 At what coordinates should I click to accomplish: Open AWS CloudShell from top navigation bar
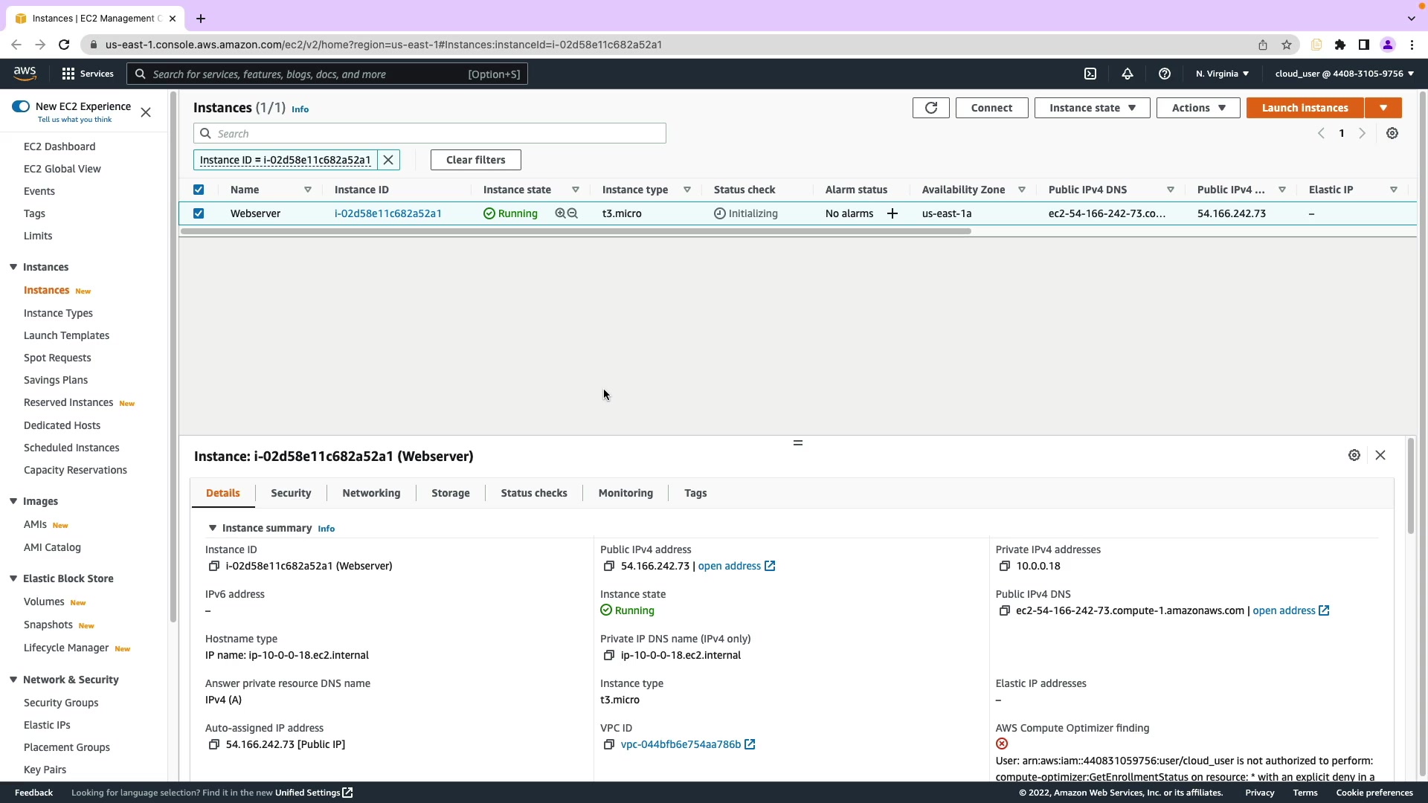coord(1090,74)
